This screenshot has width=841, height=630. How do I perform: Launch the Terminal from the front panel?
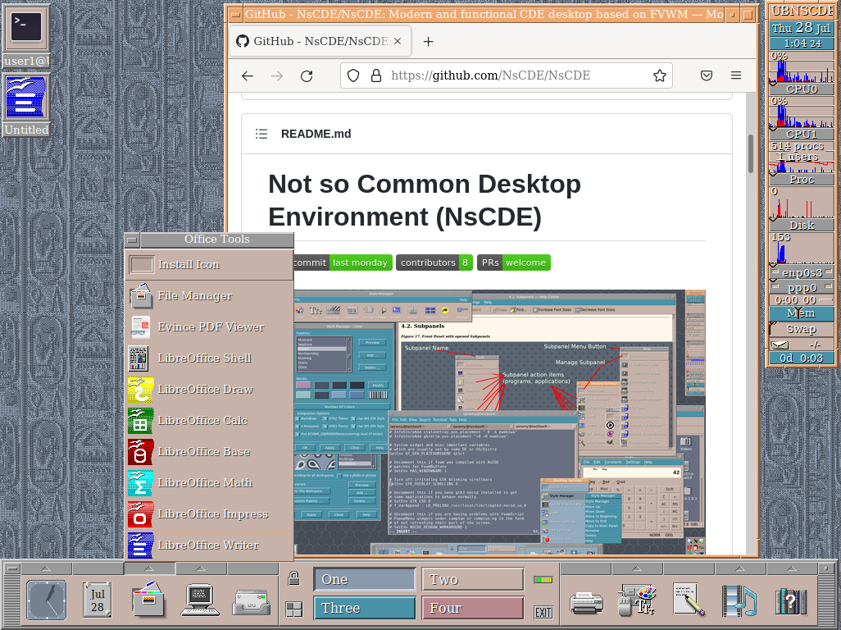coord(199,600)
